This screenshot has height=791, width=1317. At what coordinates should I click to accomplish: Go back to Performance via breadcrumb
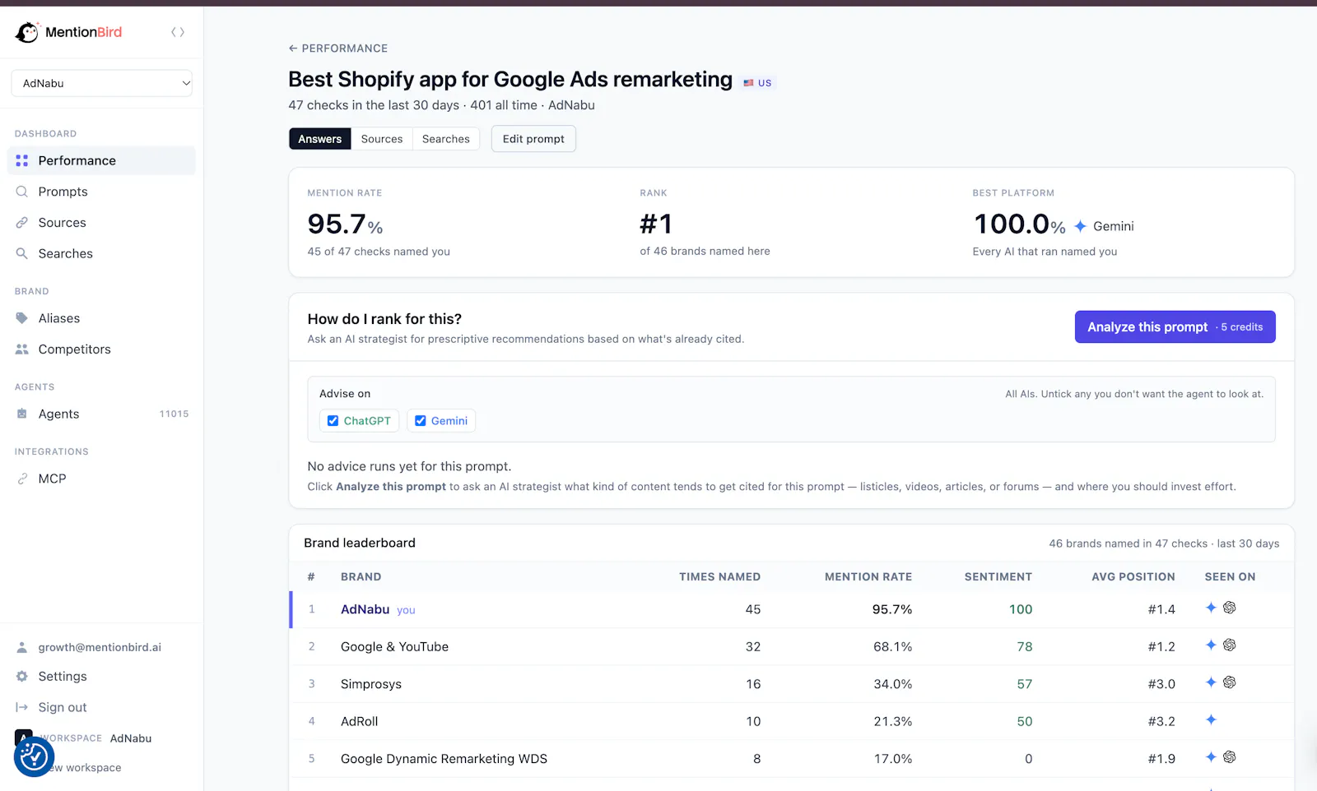(x=338, y=49)
